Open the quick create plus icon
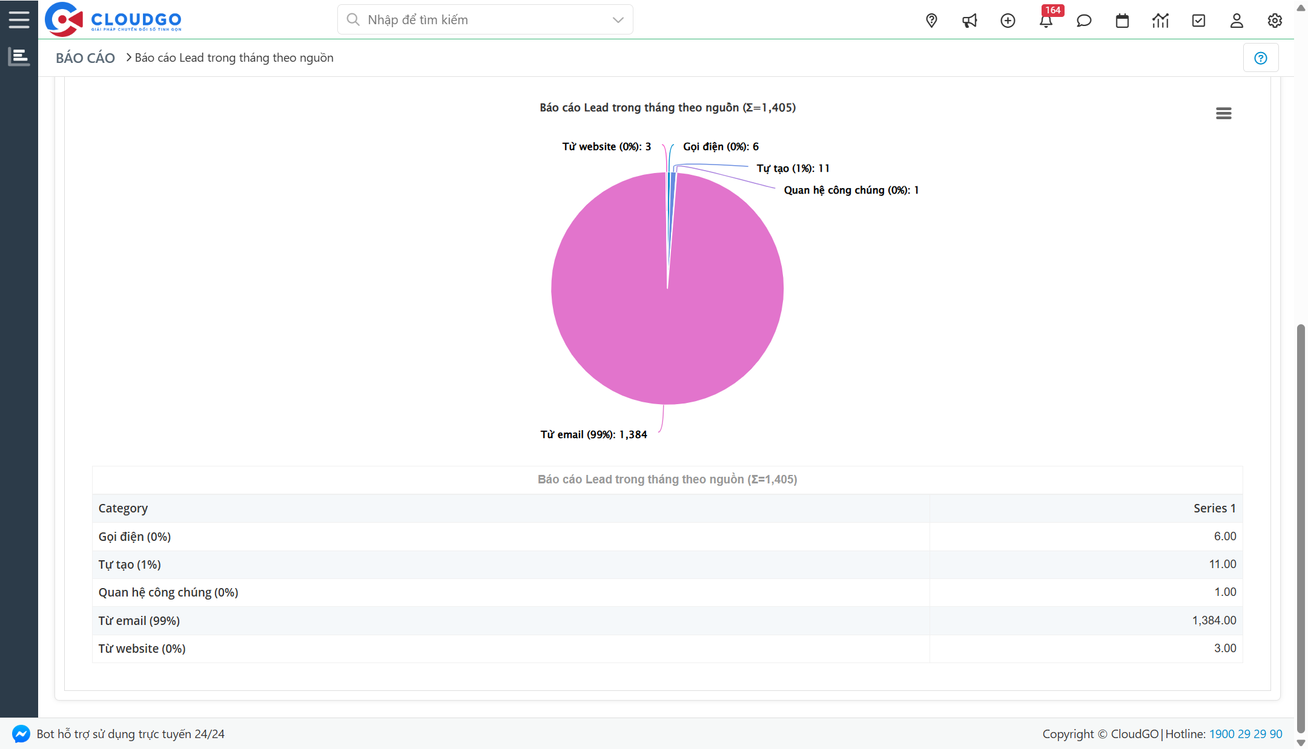Image resolution: width=1308 pixels, height=749 pixels. (x=1008, y=20)
